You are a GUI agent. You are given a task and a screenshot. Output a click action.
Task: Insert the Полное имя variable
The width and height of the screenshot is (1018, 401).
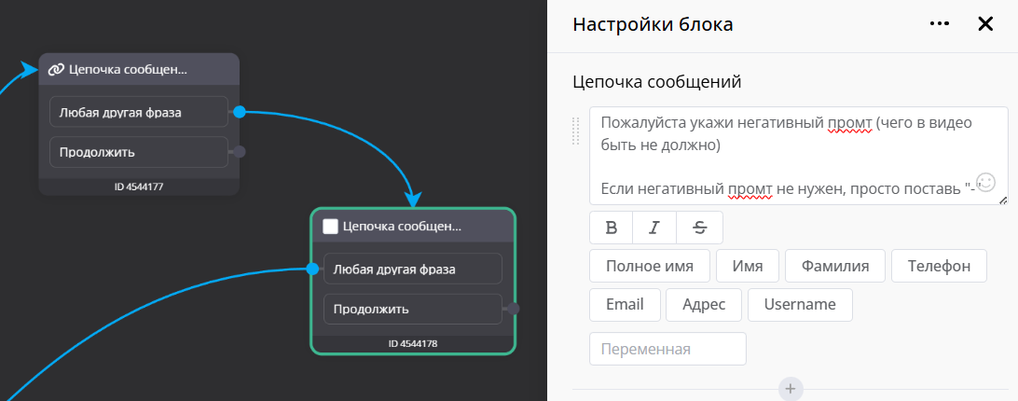pyautogui.click(x=649, y=266)
